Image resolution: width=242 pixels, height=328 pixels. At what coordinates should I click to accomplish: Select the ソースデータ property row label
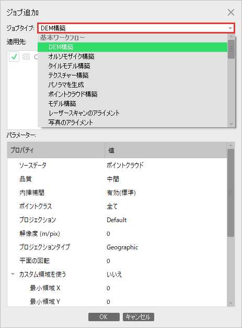(x=33, y=165)
